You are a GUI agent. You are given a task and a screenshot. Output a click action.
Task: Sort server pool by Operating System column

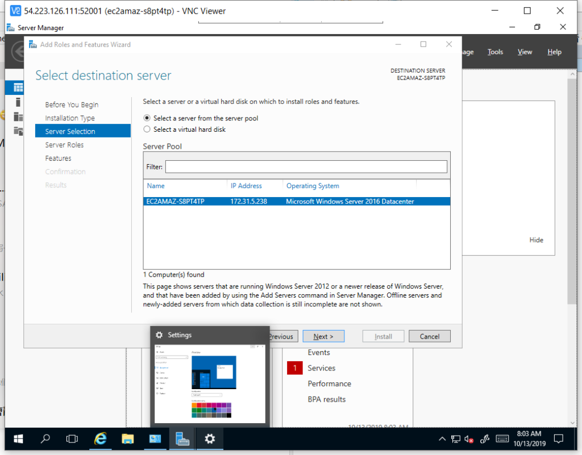[x=313, y=186]
